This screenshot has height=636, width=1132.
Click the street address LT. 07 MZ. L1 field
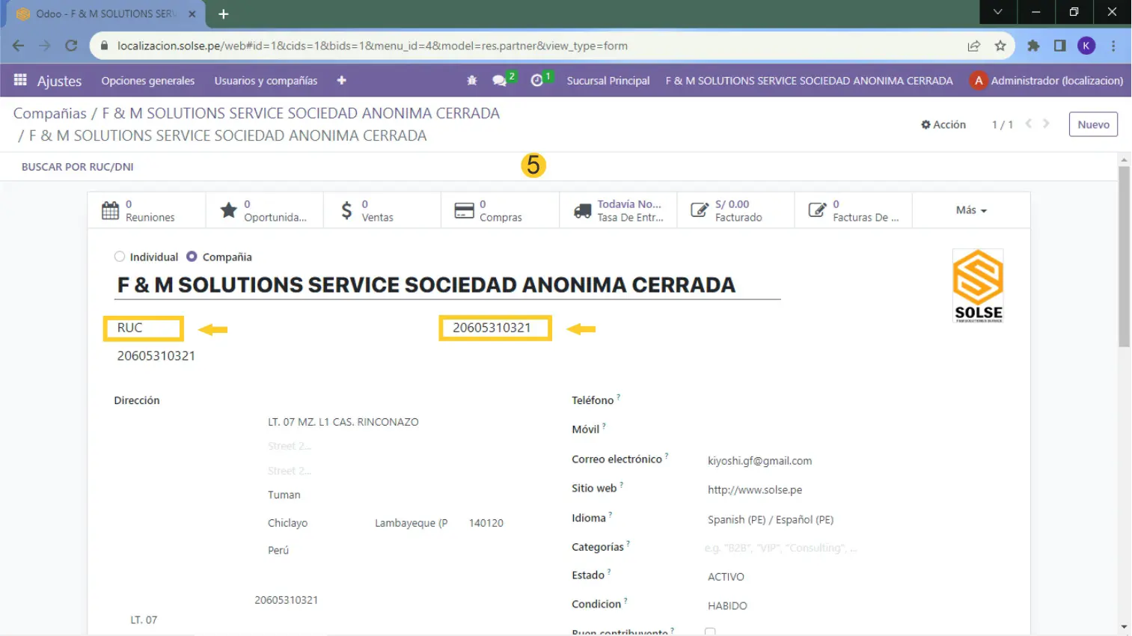pos(343,422)
